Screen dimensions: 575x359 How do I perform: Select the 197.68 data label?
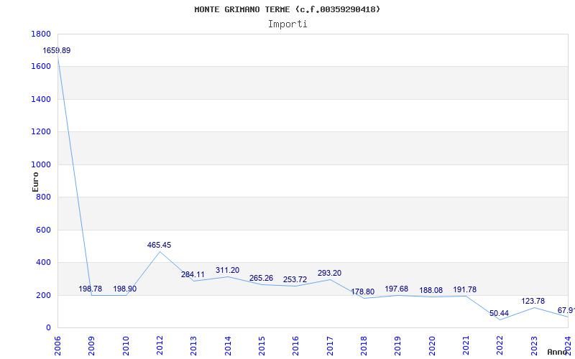click(397, 289)
